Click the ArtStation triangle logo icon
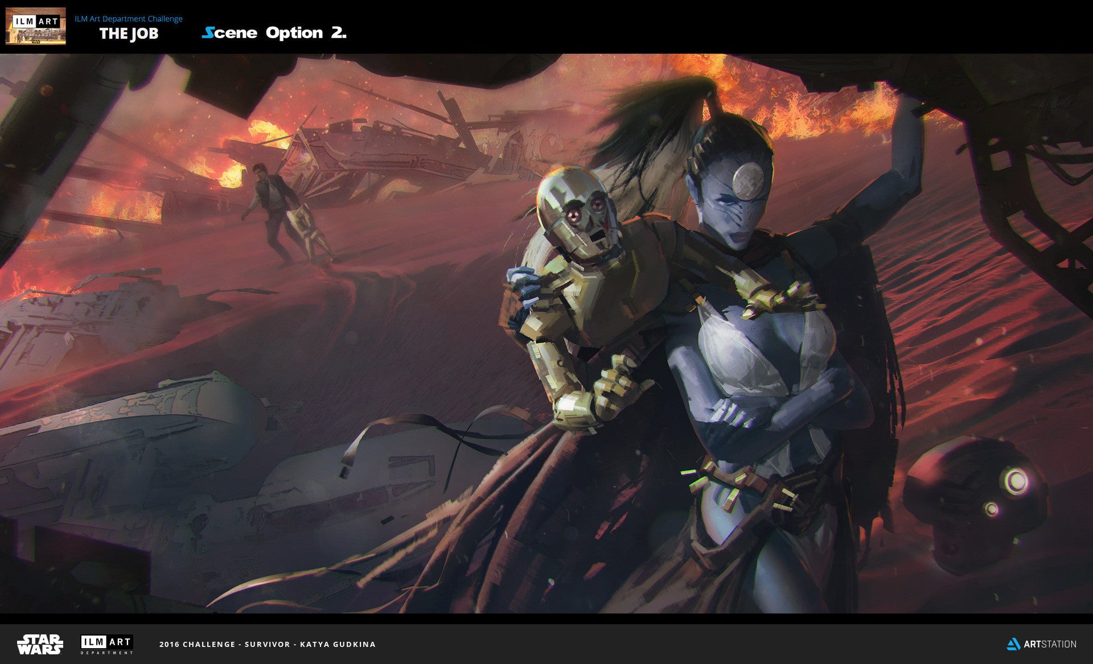Image resolution: width=1093 pixels, height=664 pixels. (x=1013, y=644)
